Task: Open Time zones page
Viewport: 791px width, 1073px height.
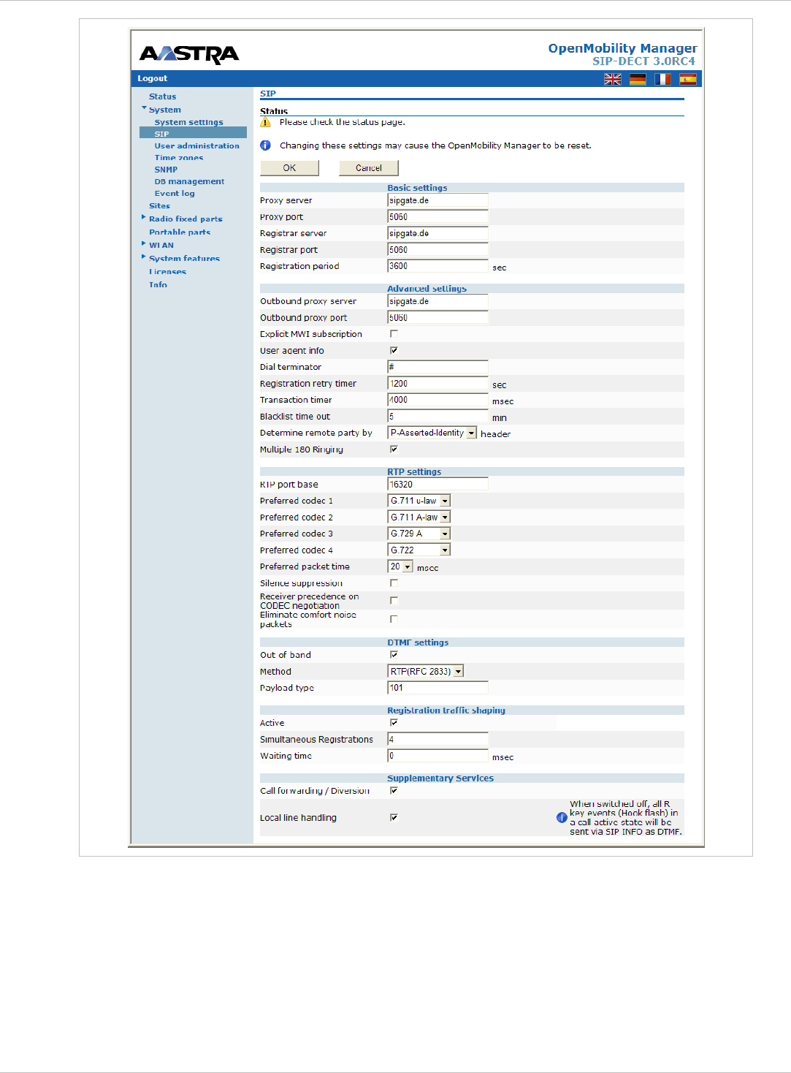Action: 179,158
